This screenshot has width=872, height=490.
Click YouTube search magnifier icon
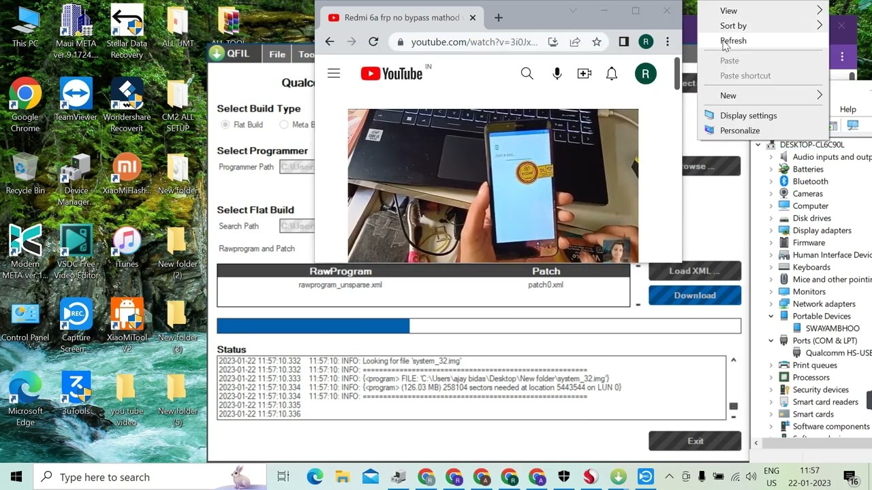click(x=527, y=73)
